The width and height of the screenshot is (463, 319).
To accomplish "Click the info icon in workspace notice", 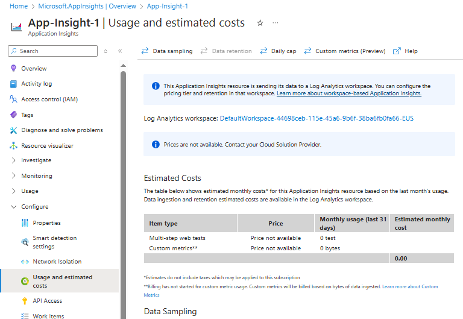I will point(156,86).
